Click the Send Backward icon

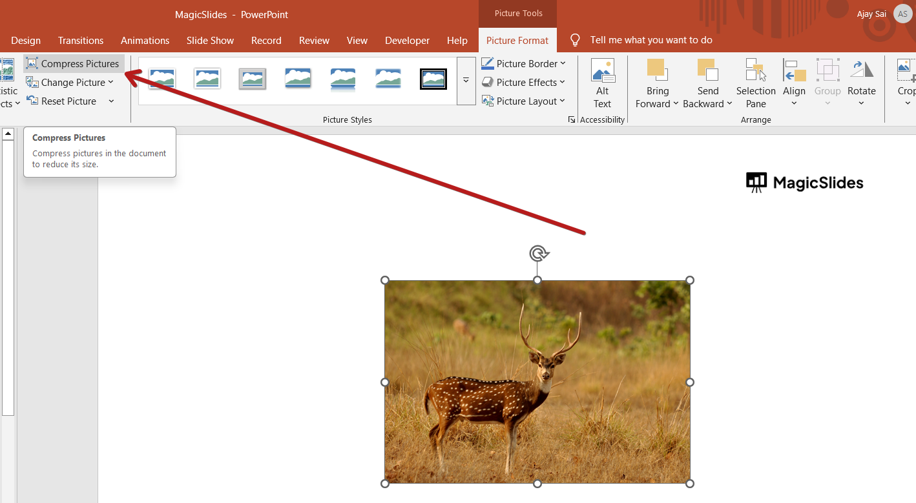[708, 69]
